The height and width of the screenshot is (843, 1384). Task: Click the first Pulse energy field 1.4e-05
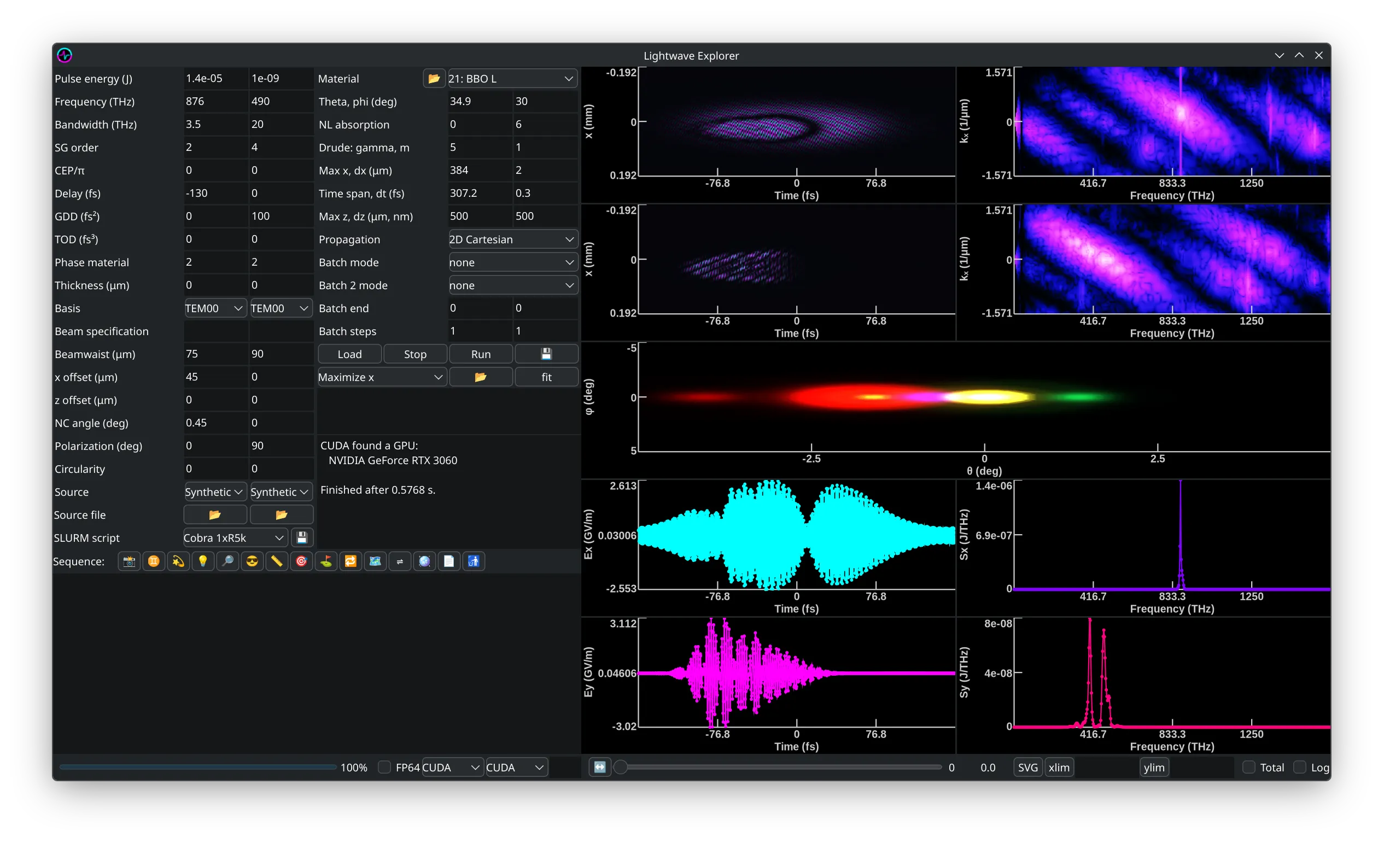click(215, 79)
